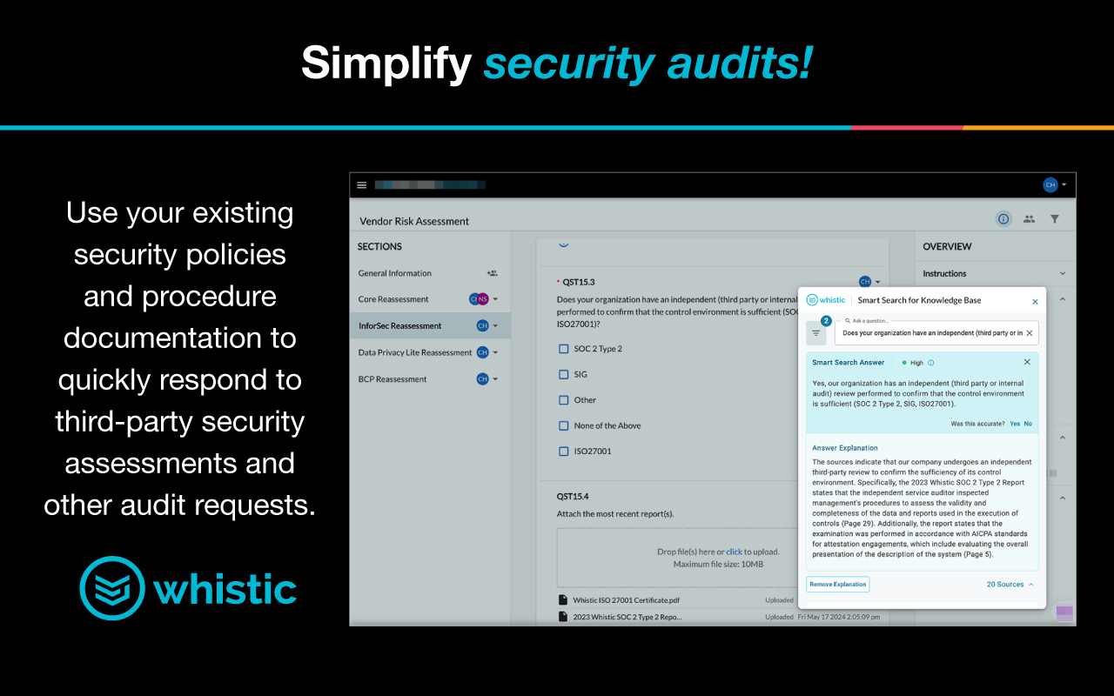1114x696 pixels.
Task: Collapse the Instructions section in Overview
Action: [1063, 273]
